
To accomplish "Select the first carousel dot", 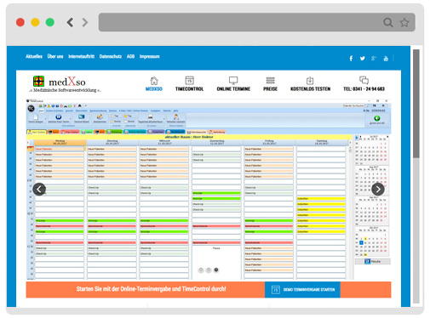I will [x=201, y=270].
